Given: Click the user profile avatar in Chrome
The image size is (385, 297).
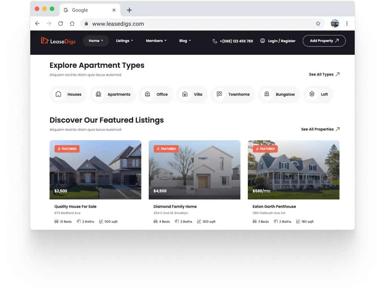Looking at the screenshot, I should point(335,23).
